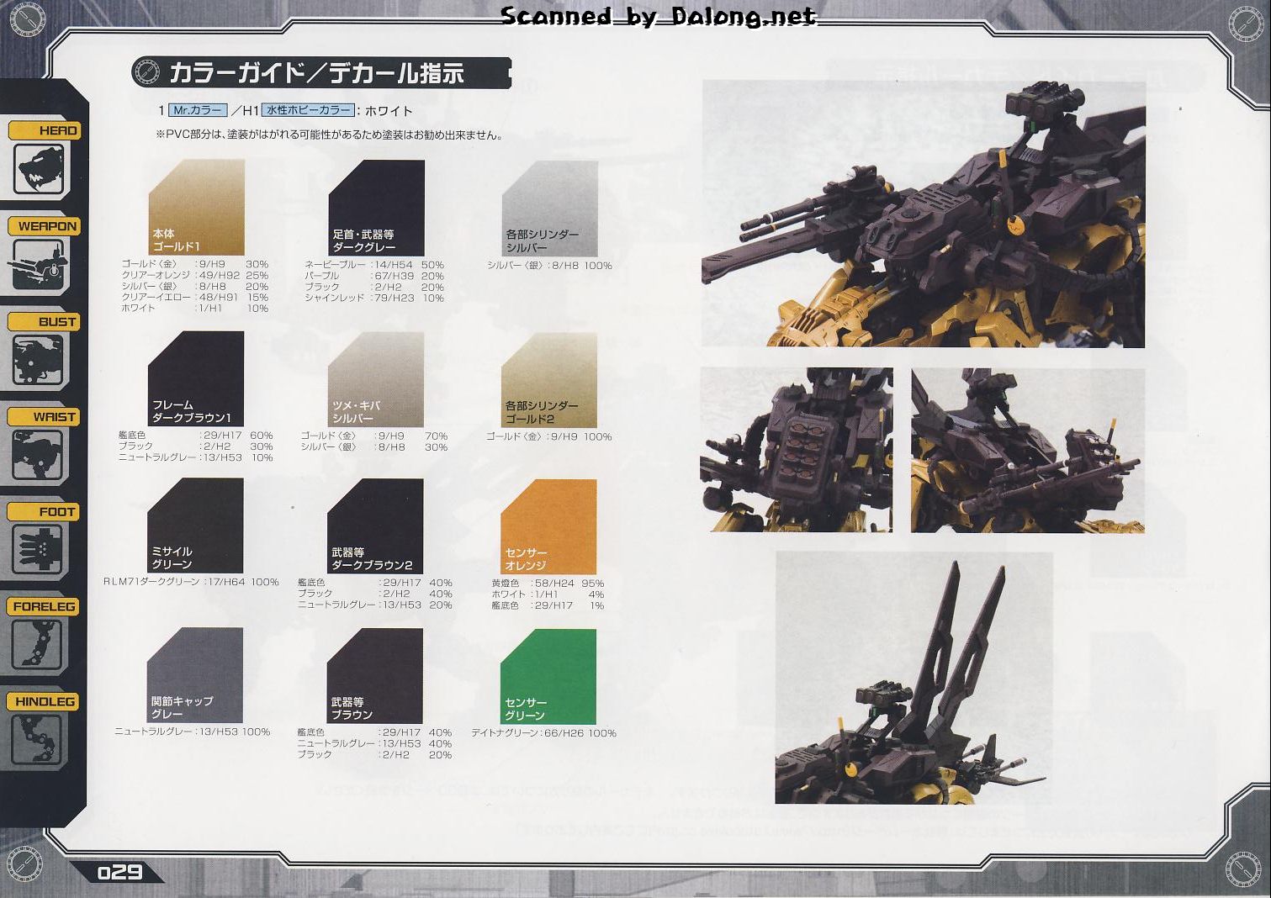Click the Scanned by Dalong.net text
This screenshot has height=898, width=1271.
658,16
